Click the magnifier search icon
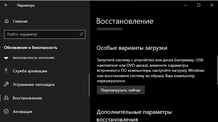Screen dimensions: 218x122 coord(81,34)
